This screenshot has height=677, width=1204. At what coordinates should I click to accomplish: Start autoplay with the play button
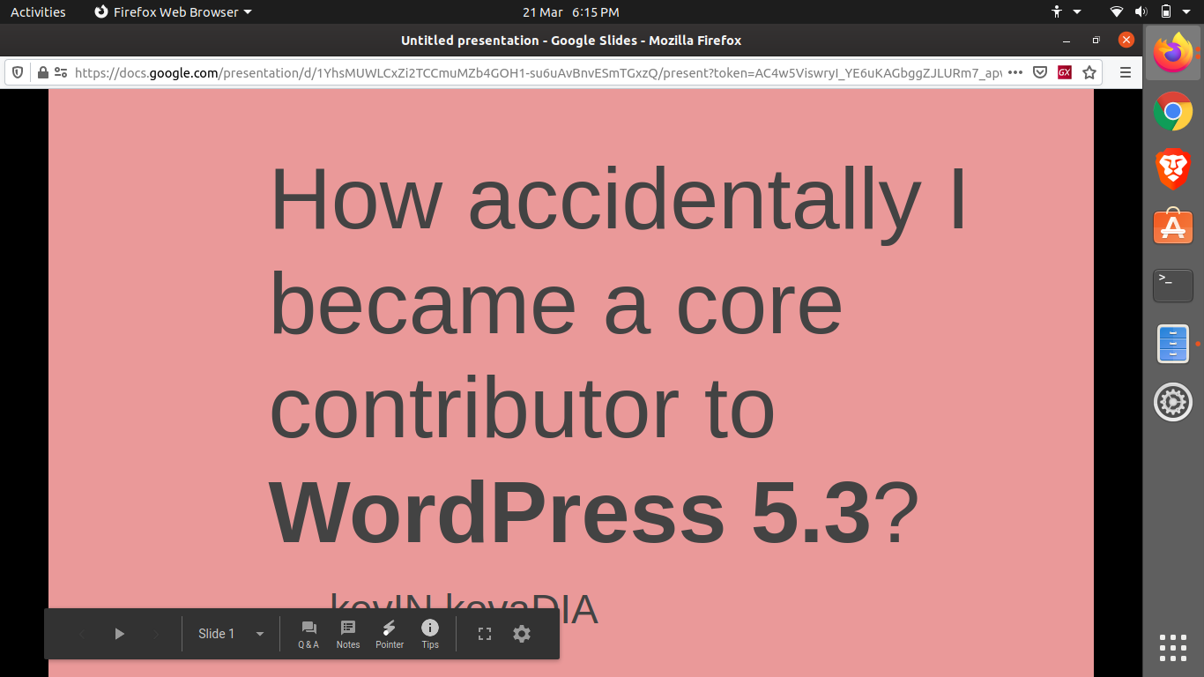point(120,634)
